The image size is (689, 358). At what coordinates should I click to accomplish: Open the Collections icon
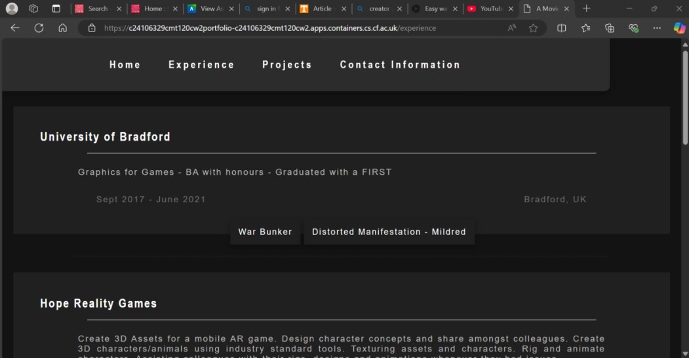pyautogui.click(x=610, y=28)
